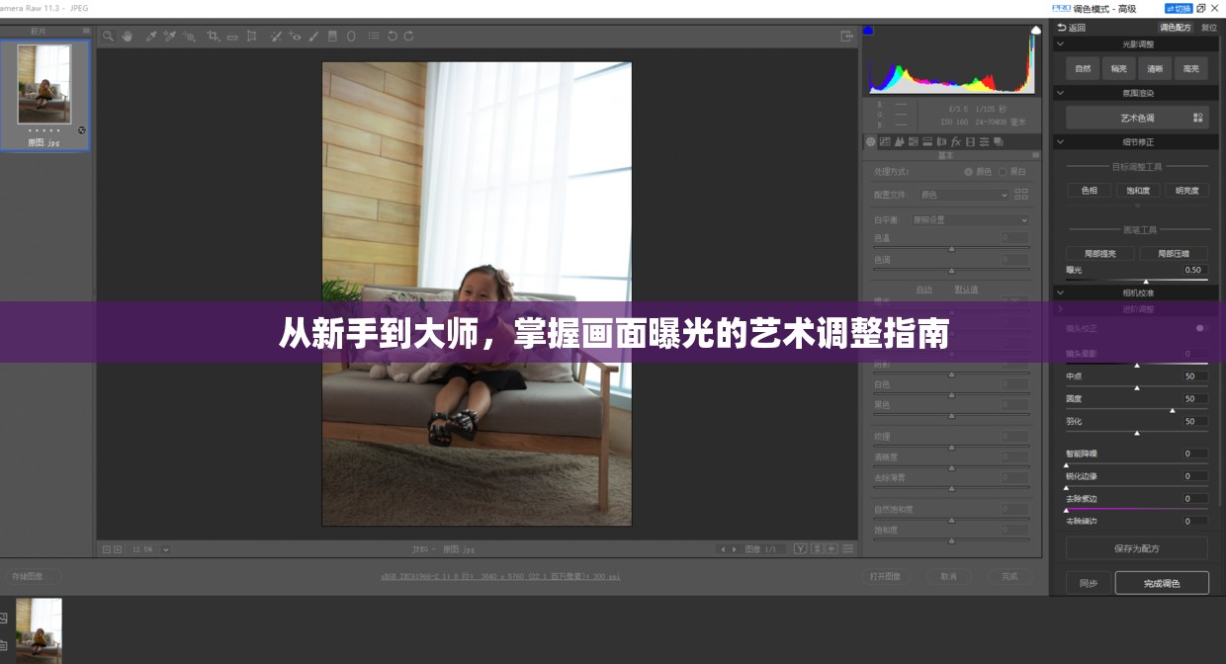Toggle full screen mode icon
Screen dimensions: 1226x664
pyautogui.click(x=847, y=36)
